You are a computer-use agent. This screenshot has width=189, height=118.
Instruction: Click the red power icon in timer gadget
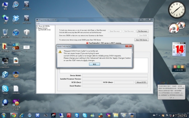pyautogui.click(x=175, y=67)
